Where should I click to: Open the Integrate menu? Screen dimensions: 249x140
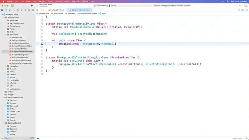tap(76, 1)
